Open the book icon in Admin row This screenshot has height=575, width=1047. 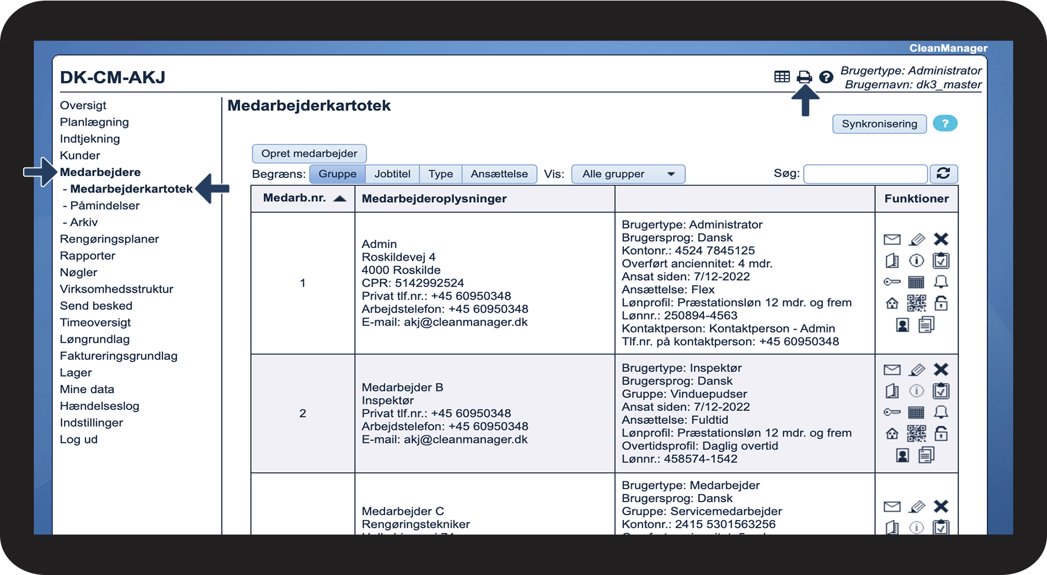(892, 261)
